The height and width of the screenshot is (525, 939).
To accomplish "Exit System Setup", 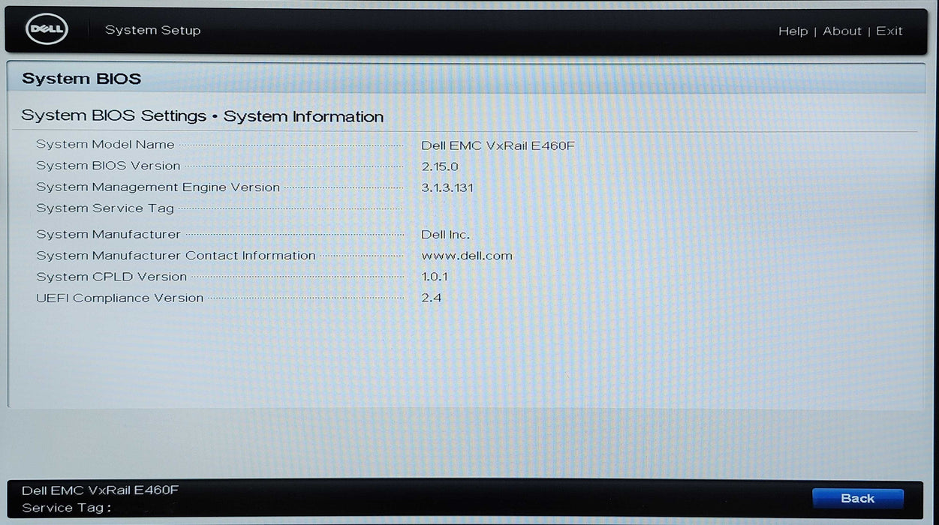I will point(889,31).
